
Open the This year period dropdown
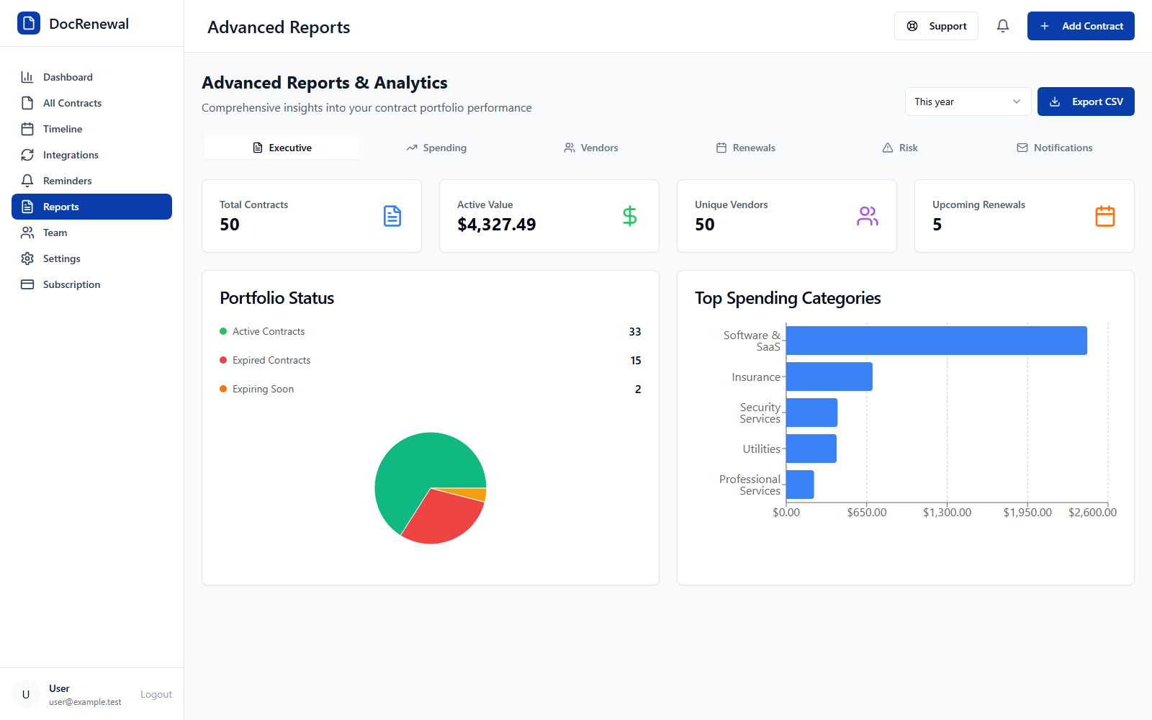coord(968,102)
